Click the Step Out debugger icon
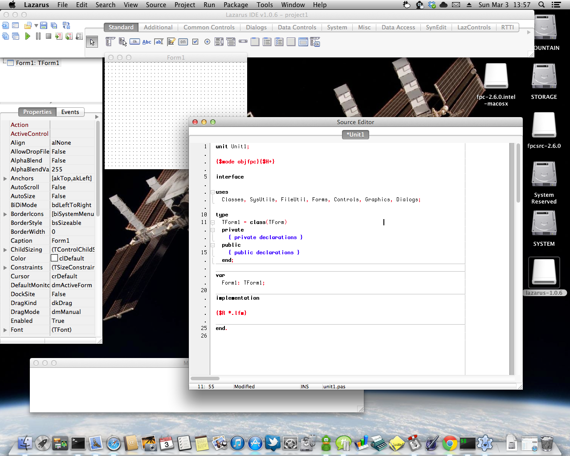570x456 pixels. pyautogui.click(x=79, y=36)
